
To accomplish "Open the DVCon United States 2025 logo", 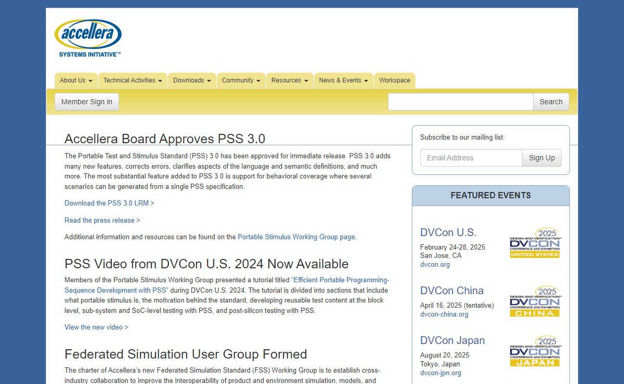I will click(535, 243).
